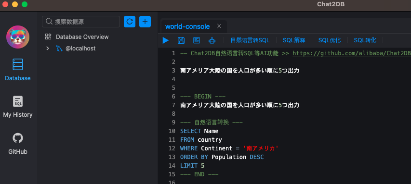Open the AI robot assistant icon

(212, 40)
